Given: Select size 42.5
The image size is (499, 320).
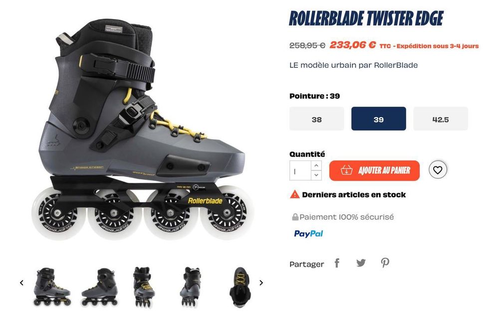Looking at the screenshot, I should pos(441,119).
